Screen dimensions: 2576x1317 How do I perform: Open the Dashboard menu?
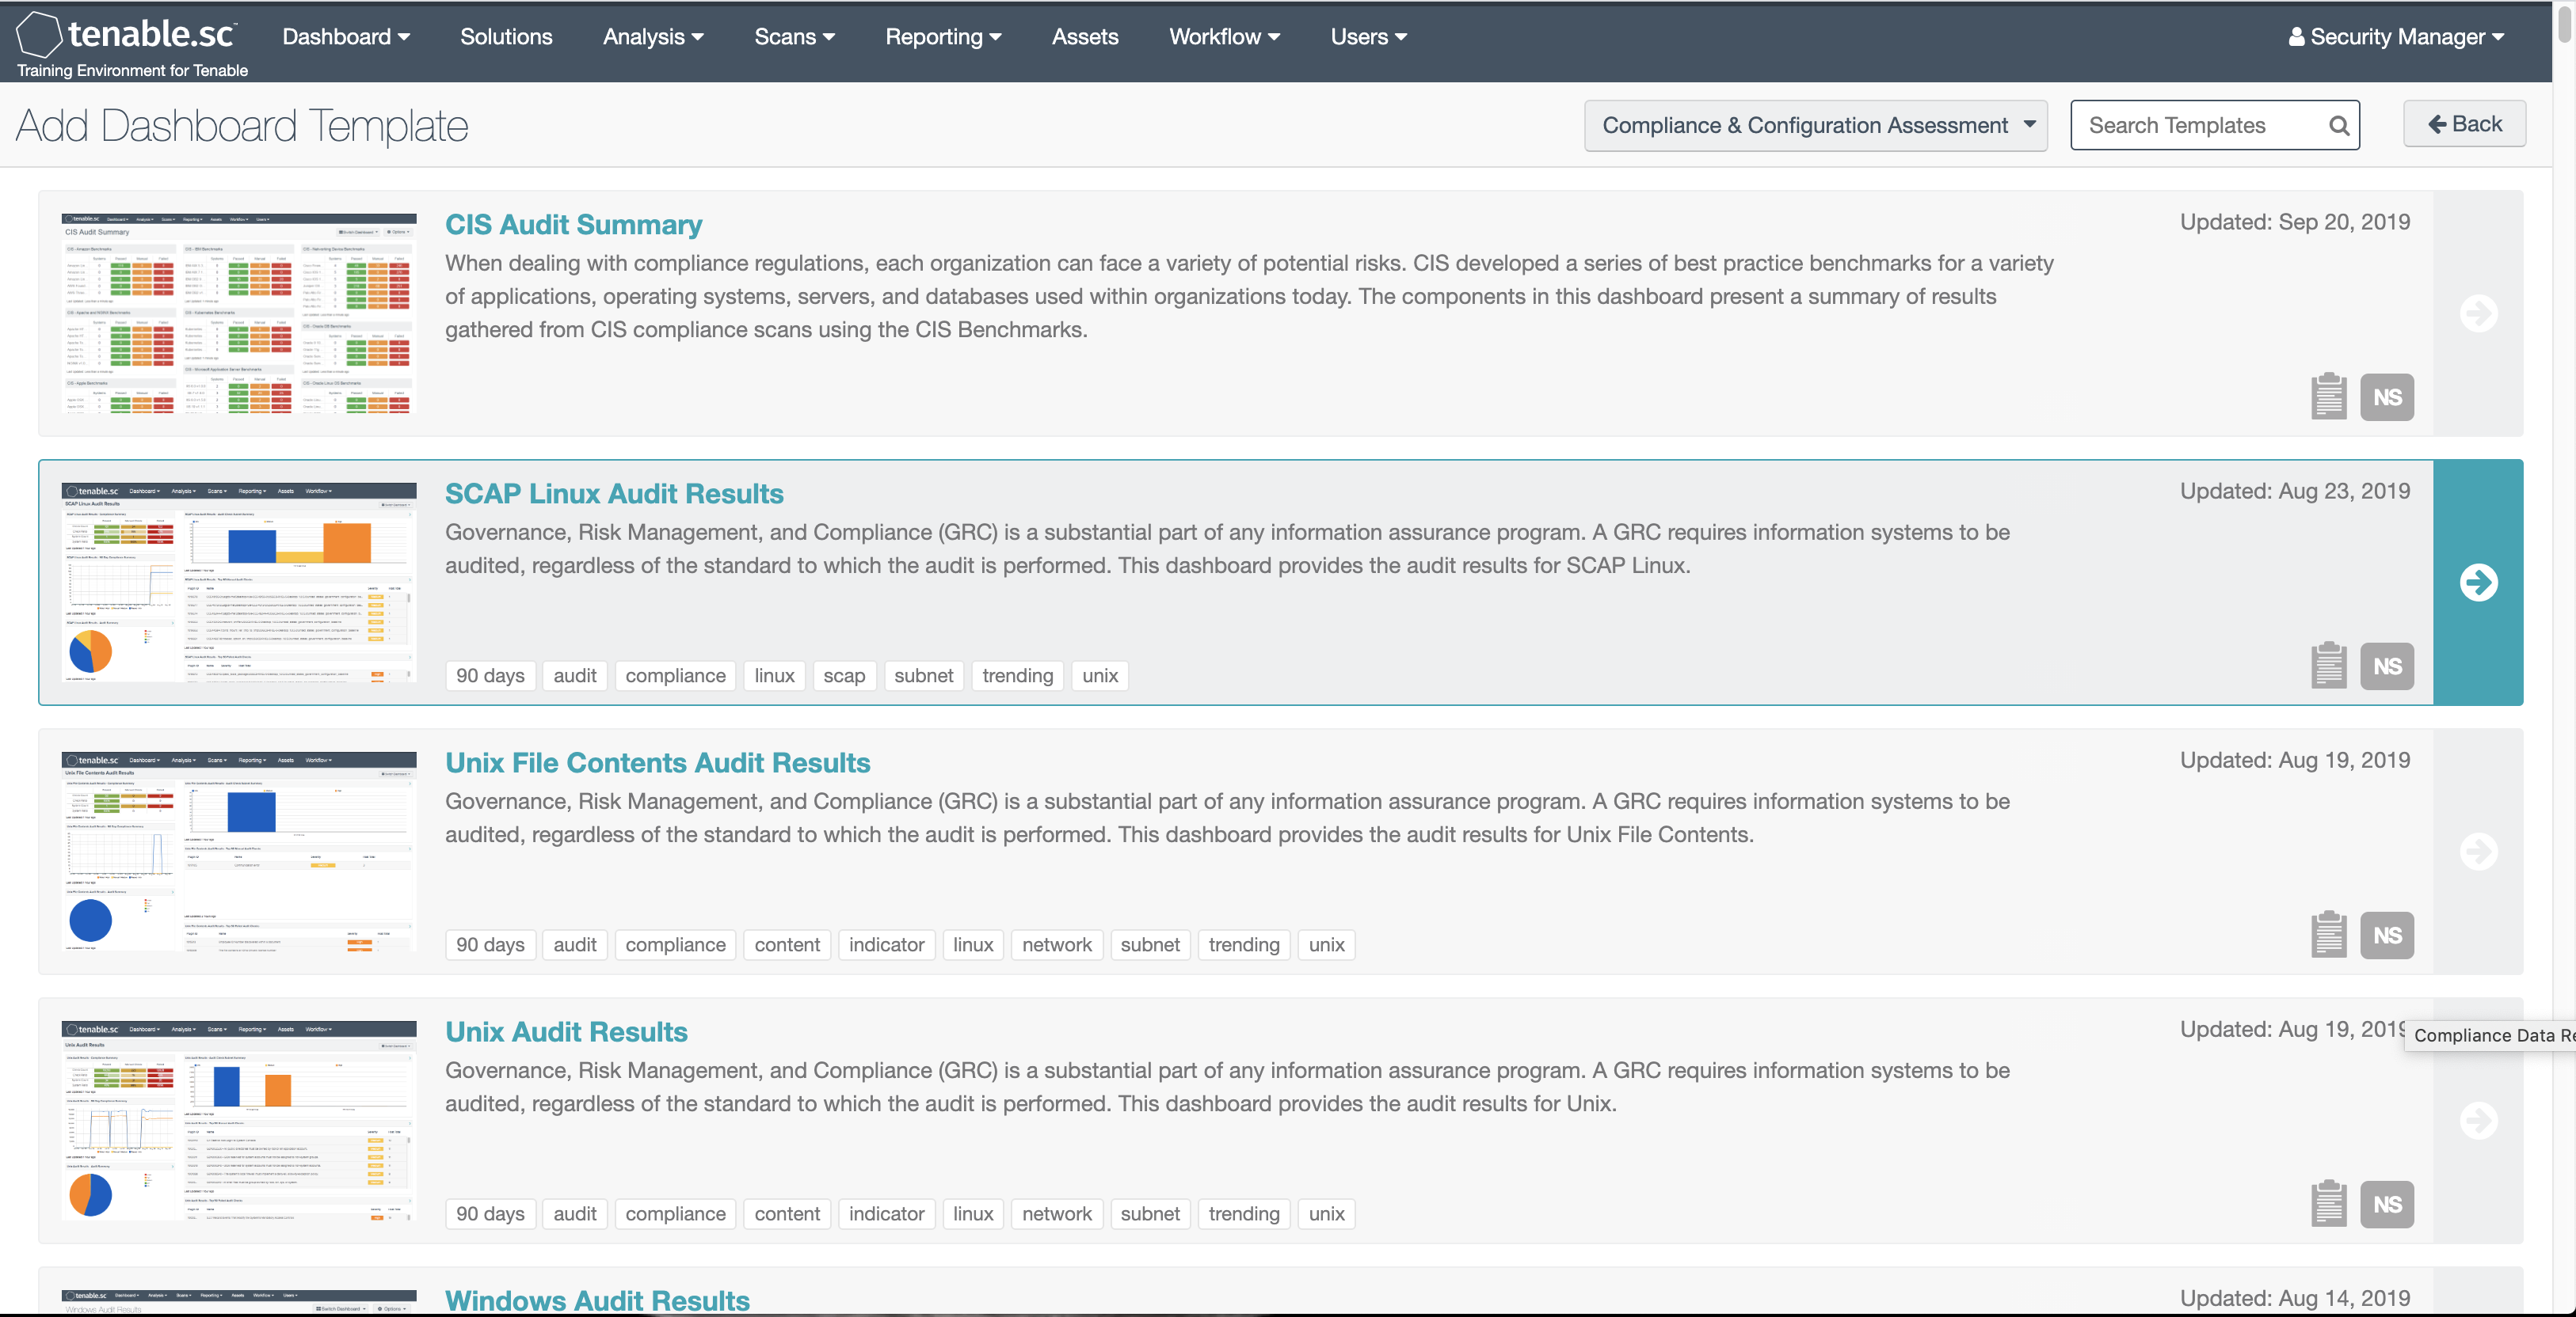click(346, 37)
